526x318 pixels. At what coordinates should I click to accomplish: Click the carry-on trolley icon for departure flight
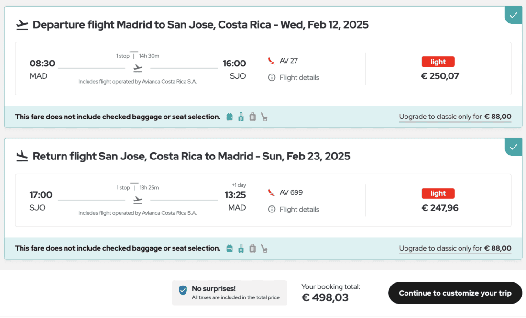[x=241, y=117]
